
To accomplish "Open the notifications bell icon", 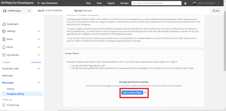I will [x=185, y=3].
